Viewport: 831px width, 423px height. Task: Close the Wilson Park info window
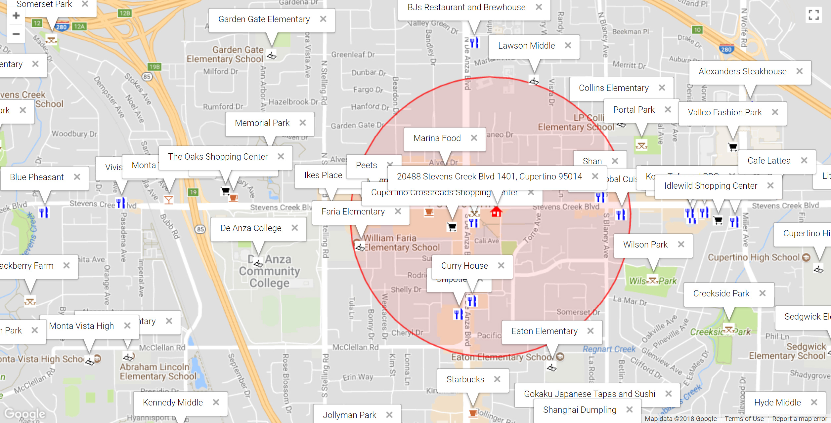click(681, 244)
